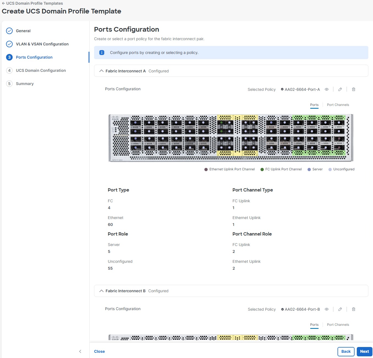Click the policy name AA02-6664-Port-A
The width and height of the screenshot is (373, 358).
[x=302, y=89]
